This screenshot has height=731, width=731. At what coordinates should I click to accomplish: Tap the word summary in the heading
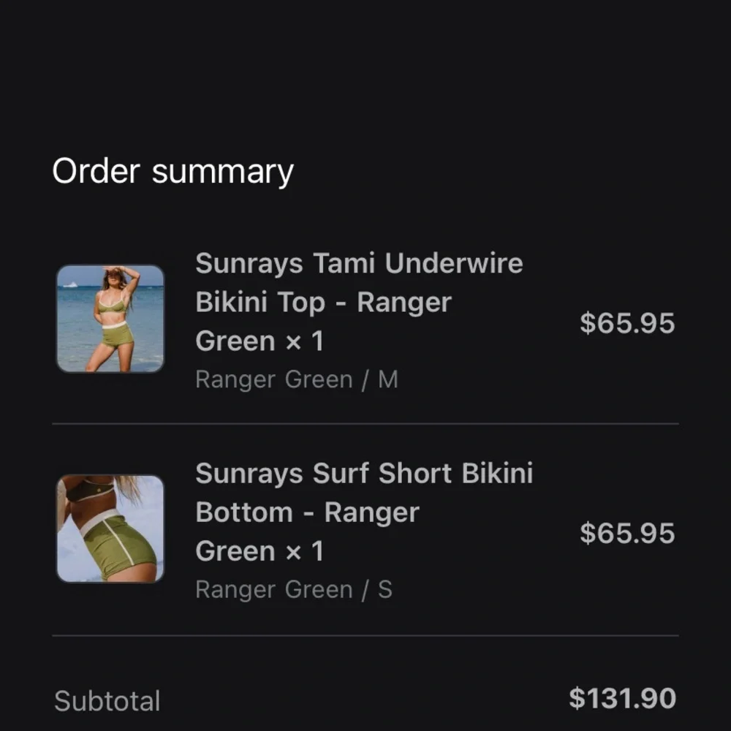[x=222, y=173]
